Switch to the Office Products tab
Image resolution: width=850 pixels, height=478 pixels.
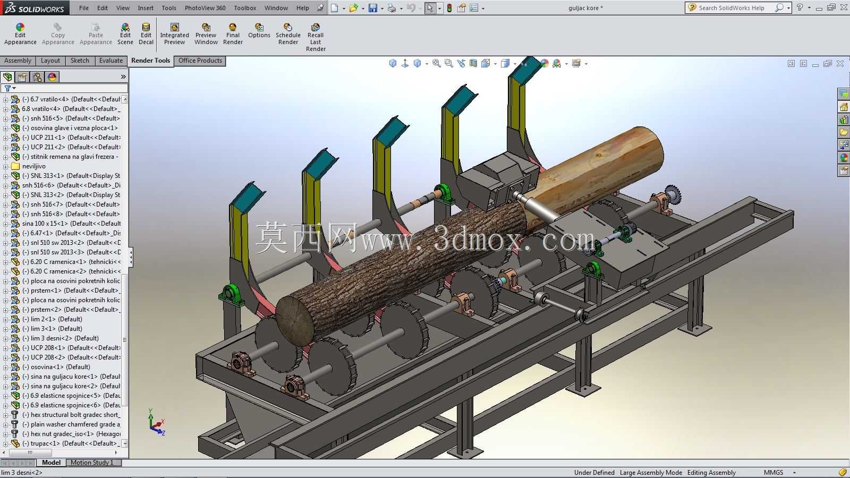click(x=200, y=61)
